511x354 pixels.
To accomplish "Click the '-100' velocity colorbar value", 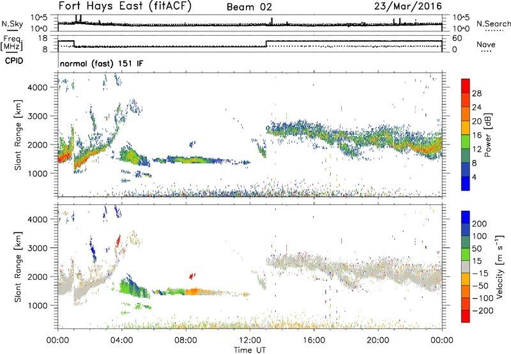I will 482,298.
